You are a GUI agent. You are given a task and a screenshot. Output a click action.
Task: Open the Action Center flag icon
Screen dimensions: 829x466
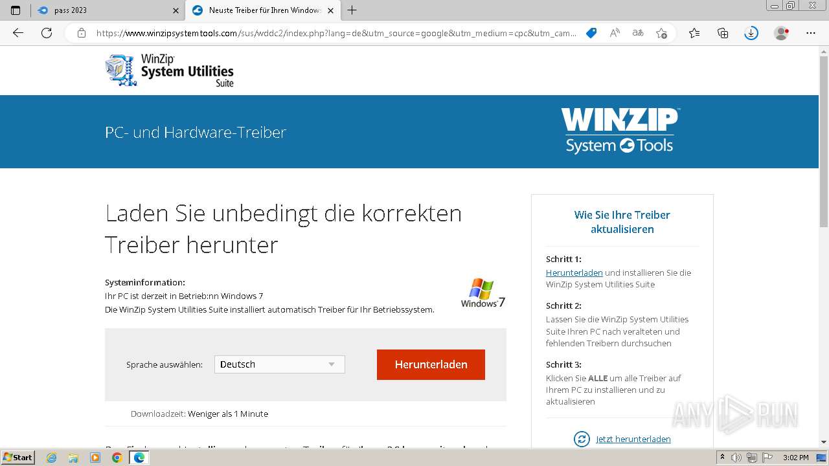[767, 458]
